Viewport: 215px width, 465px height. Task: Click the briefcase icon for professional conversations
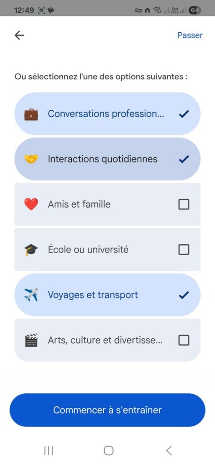[x=31, y=114]
